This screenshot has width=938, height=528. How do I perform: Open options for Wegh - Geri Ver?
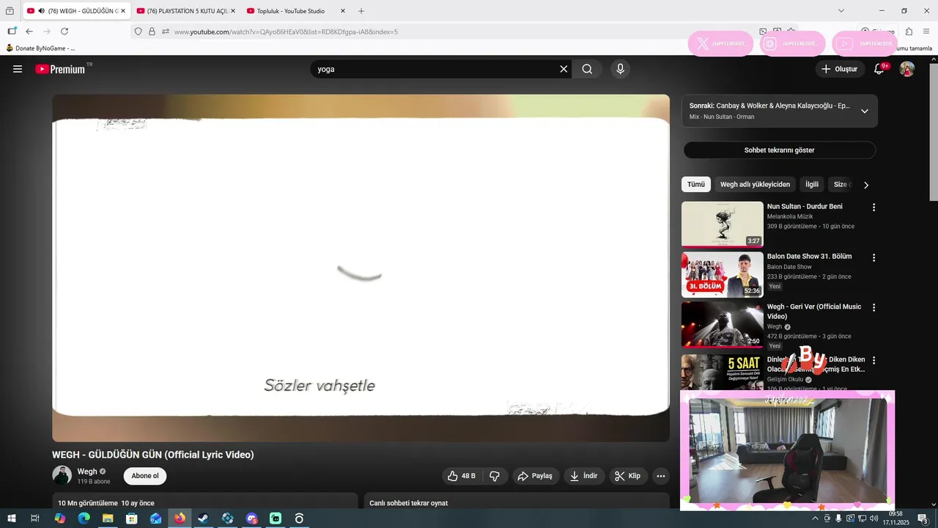click(874, 307)
